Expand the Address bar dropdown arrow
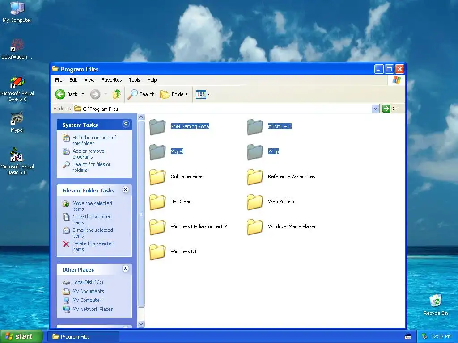The height and width of the screenshot is (343, 458). click(376, 109)
